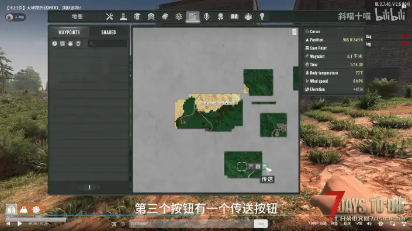This screenshot has height=231, width=412.
Task: Click the previous-track button in the video player
Action: pos(8,223)
